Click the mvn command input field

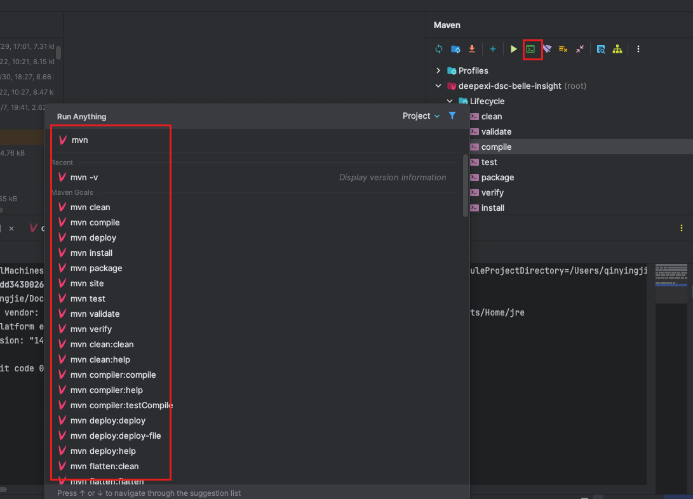pos(254,140)
